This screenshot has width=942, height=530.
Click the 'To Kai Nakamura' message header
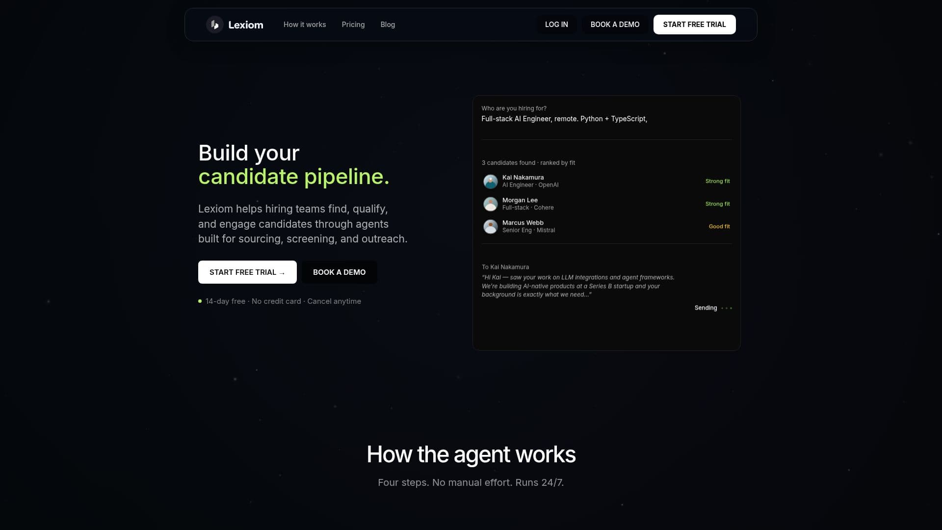[505, 267]
